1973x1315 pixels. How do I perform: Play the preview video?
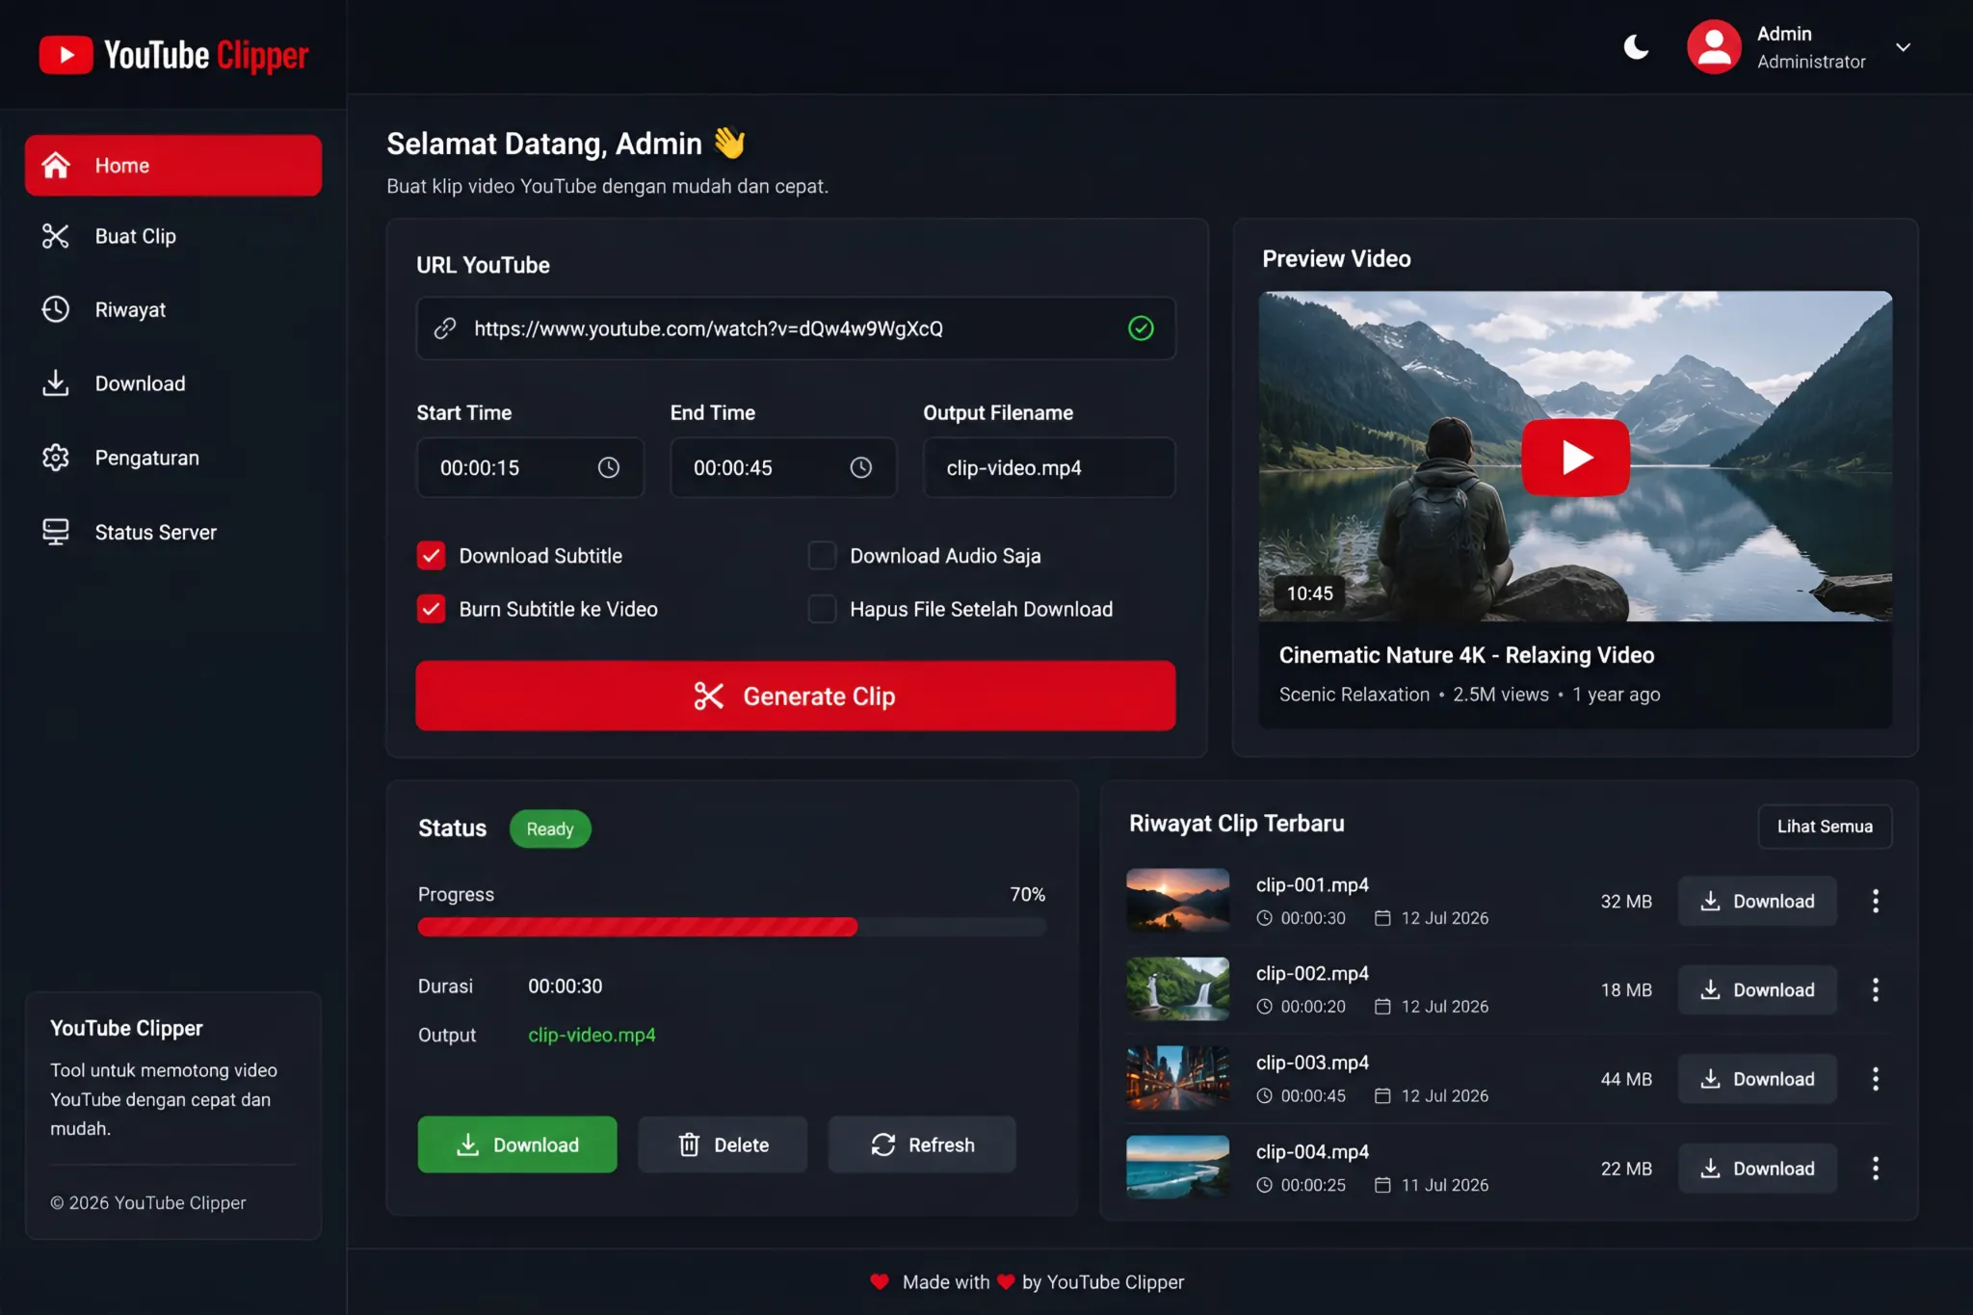tap(1575, 458)
